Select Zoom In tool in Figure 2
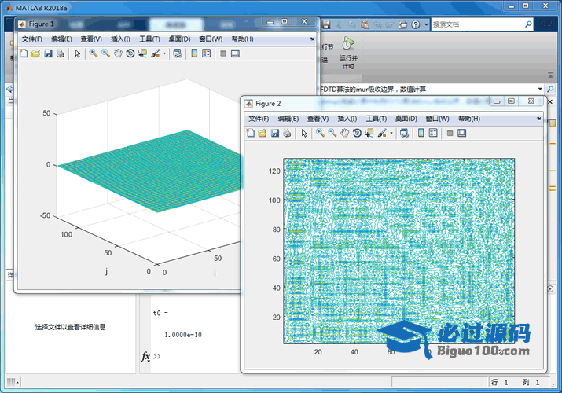Viewport: 562px width, 393px height. pyautogui.click(x=320, y=133)
